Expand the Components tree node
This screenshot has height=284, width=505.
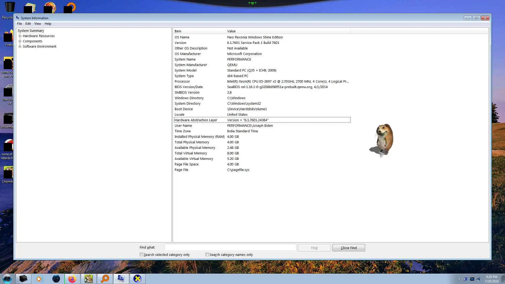tap(20, 41)
